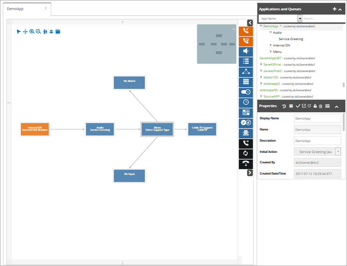Select the Audio Service Greeting node
This screenshot has width=347, height=266.
click(x=100, y=129)
